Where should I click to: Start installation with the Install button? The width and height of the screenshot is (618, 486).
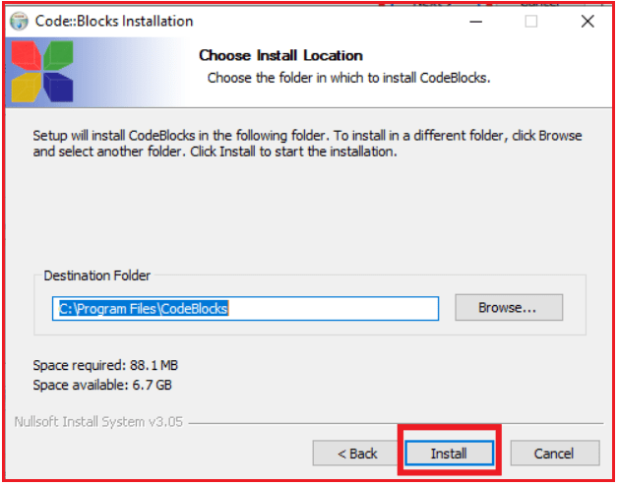pos(449,454)
